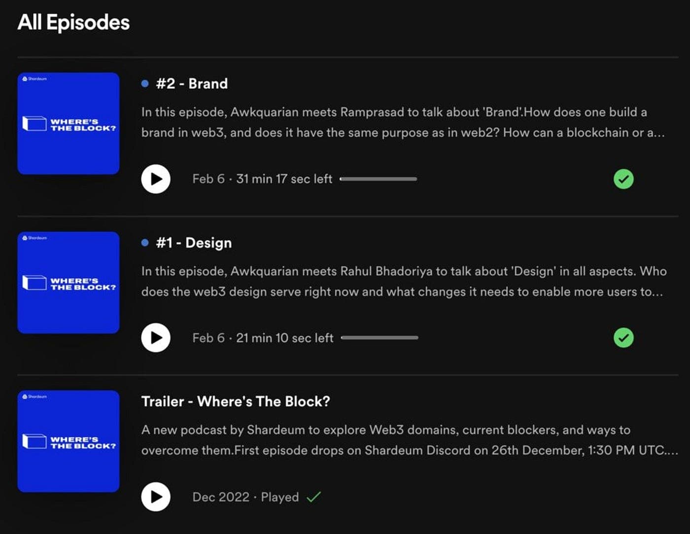Viewport: 690px width, 534px height.
Task: Play the #1 - Design episode
Action: 156,338
